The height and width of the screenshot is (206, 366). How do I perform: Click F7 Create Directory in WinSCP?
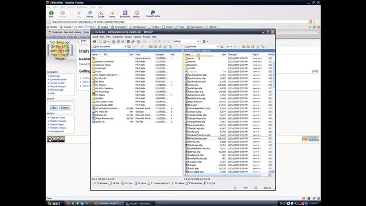click(x=158, y=183)
